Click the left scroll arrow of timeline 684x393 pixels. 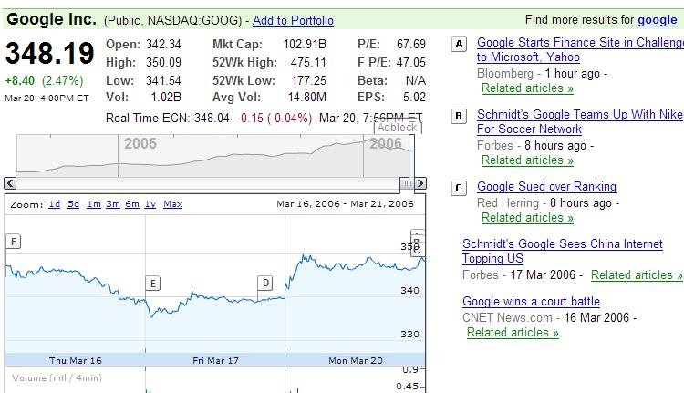[x=10, y=183]
